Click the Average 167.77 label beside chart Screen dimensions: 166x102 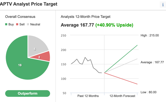pyautogui.click(x=152, y=62)
